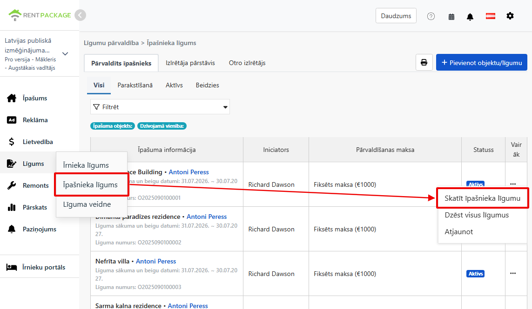Choose Līguma veidne from submenu
The width and height of the screenshot is (532, 309).
(x=87, y=204)
